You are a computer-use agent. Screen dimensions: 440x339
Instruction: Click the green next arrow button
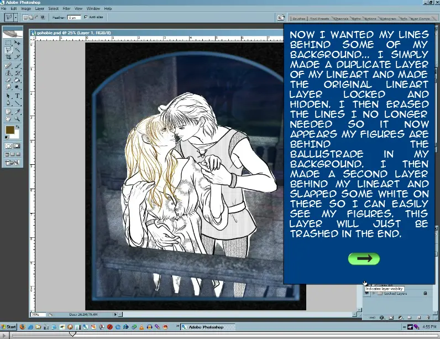(364, 258)
